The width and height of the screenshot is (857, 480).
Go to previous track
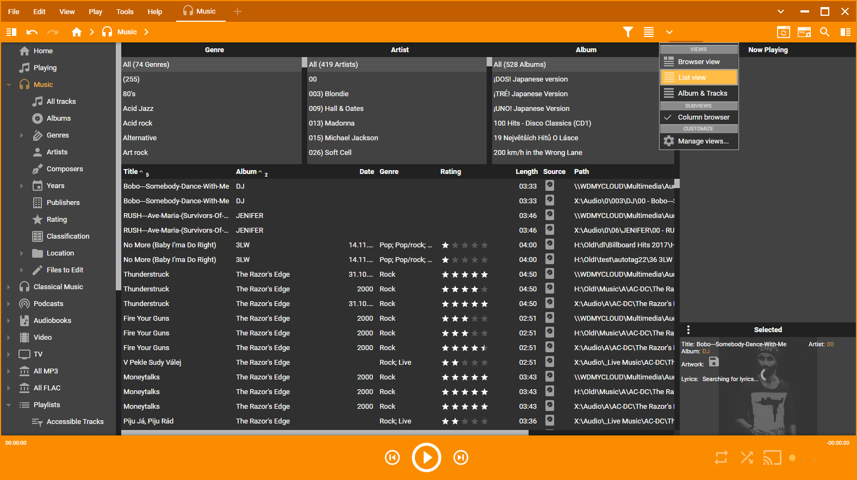(392, 458)
